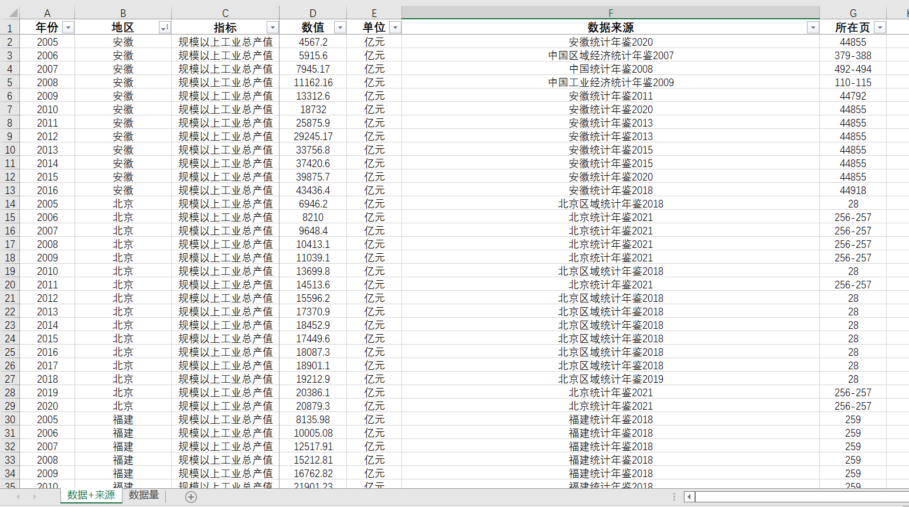
Task: Click cell 中国区域经济统计年鉴2007
Action: tap(611, 55)
